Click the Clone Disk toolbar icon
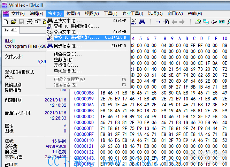Viewport: 230px width, 167px height. (206, 22)
